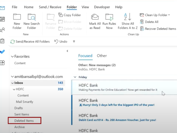
Task: Click the Copy Folder command
Action: (x=70, y=15)
